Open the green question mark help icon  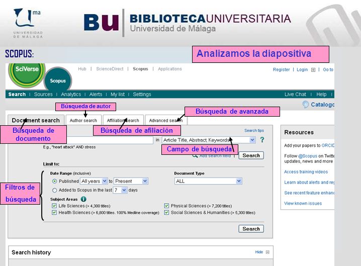(x=262, y=140)
